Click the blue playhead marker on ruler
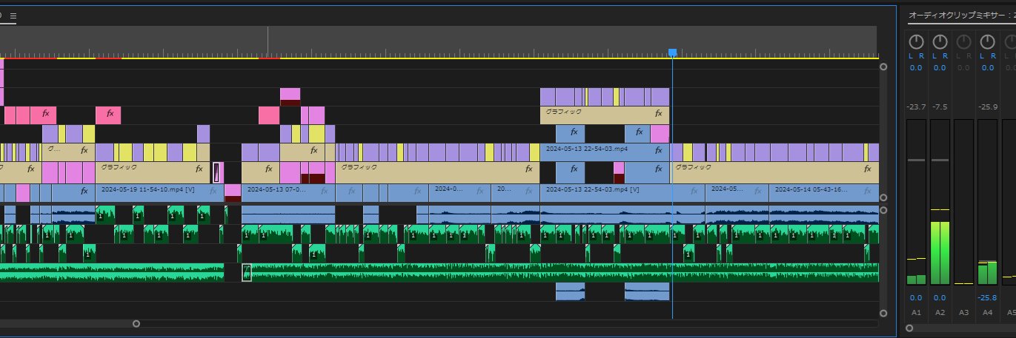This screenshot has height=338, width=1016. click(x=672, y=53)
